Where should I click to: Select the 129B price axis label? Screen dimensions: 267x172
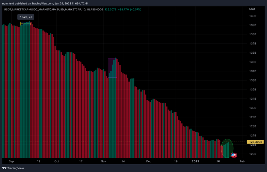[x=253, y=117]
